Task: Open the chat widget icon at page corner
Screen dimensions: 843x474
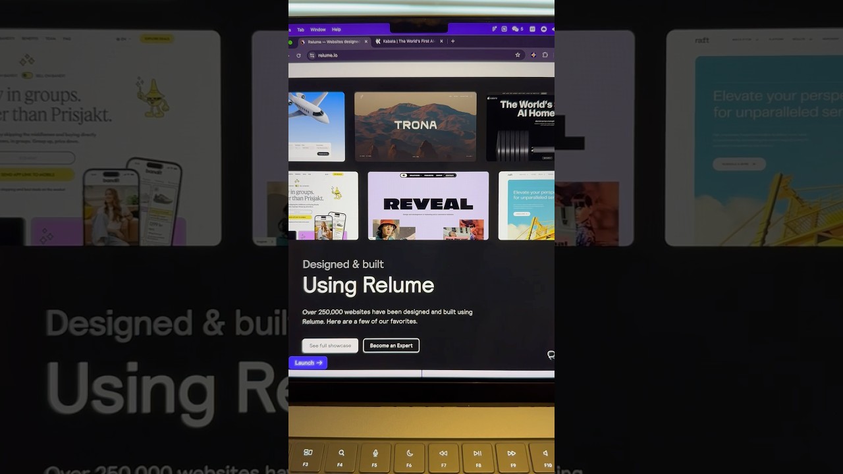Action: tap(551, 355)
